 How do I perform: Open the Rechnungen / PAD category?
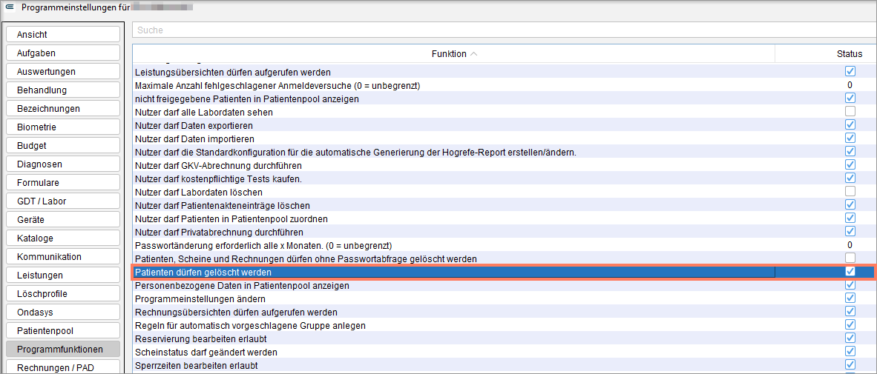click(x=62, y=367)
